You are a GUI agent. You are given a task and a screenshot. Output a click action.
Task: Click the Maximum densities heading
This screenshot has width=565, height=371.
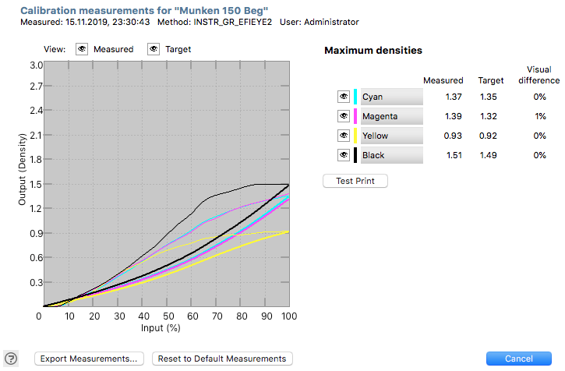click(373, 50)
